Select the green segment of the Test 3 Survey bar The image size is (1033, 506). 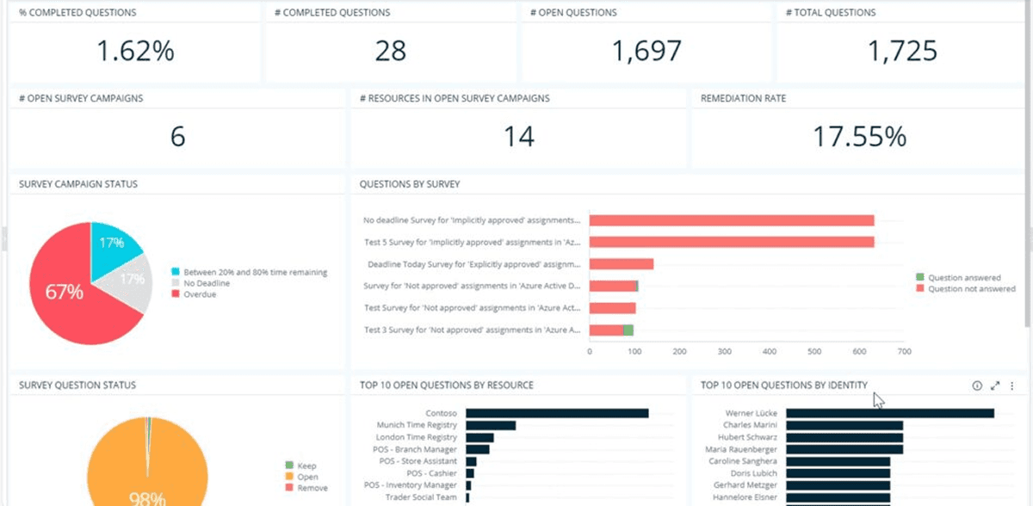pyautogui.click(x=628, y=330)
